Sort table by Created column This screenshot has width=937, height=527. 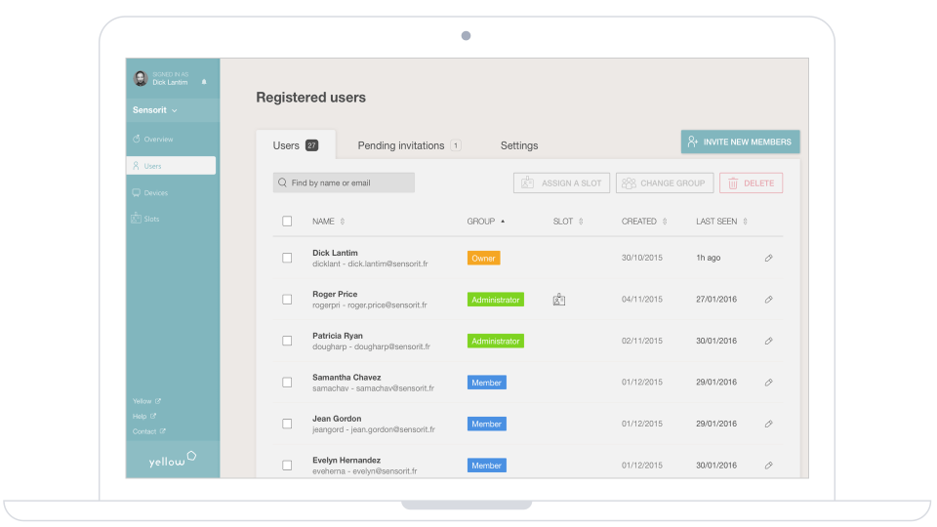pos(644,222)
